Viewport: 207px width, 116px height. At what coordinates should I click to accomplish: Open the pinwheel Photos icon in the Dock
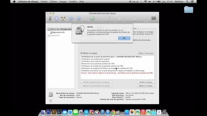(x=132, y=112)
